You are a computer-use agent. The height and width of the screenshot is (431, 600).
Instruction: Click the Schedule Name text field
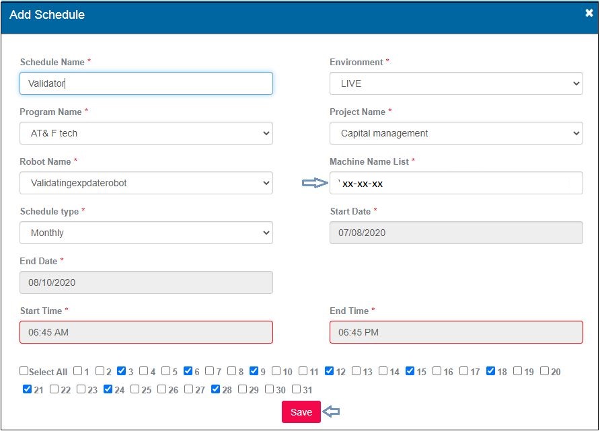[x=146, y=83]
